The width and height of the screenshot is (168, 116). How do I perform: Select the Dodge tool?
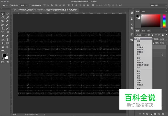click(7, 36)
